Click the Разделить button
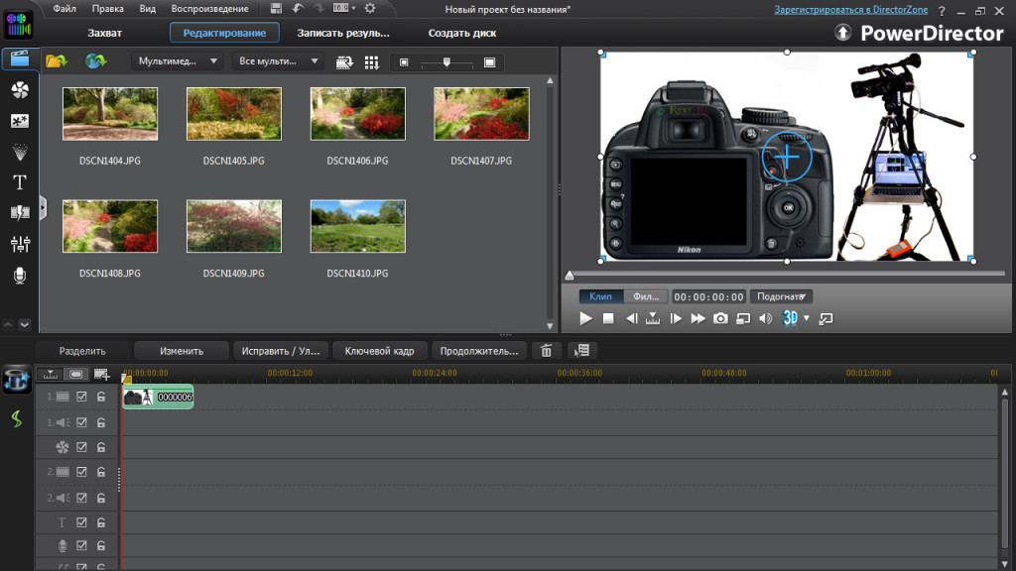The height and width of the screenshot is (571, 1016). [82, 351]
